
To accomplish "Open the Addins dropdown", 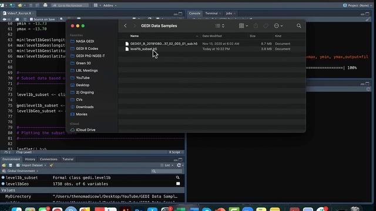I will 110,5.
